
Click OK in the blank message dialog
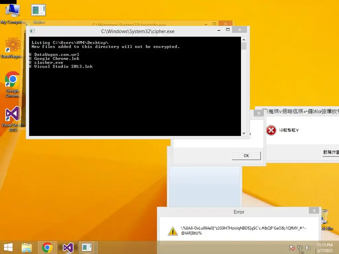point(246,155)
